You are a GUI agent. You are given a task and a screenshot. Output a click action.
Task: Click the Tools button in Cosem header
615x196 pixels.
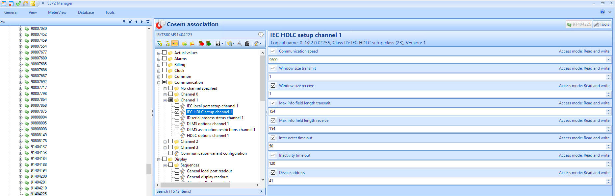602,24
